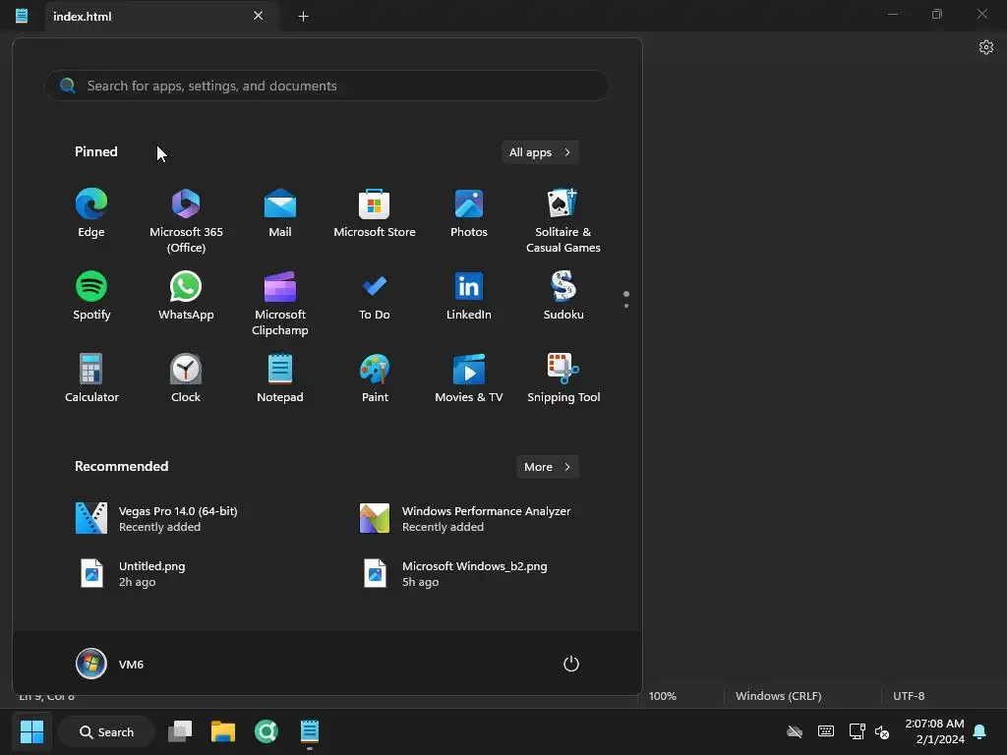This screenshot has width=1007, height=755.
Task: Click UTF-8 encoding status
Action: [909, 696]
